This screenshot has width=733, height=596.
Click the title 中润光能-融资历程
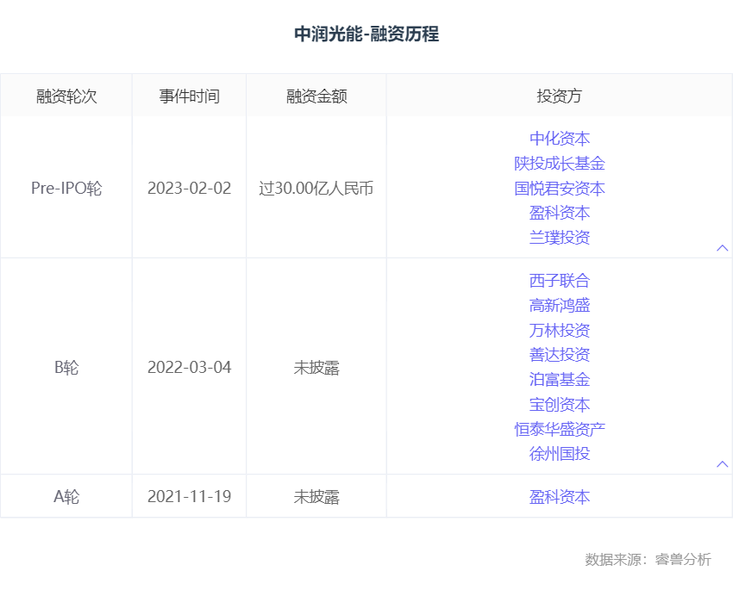(x=366, y=34)
